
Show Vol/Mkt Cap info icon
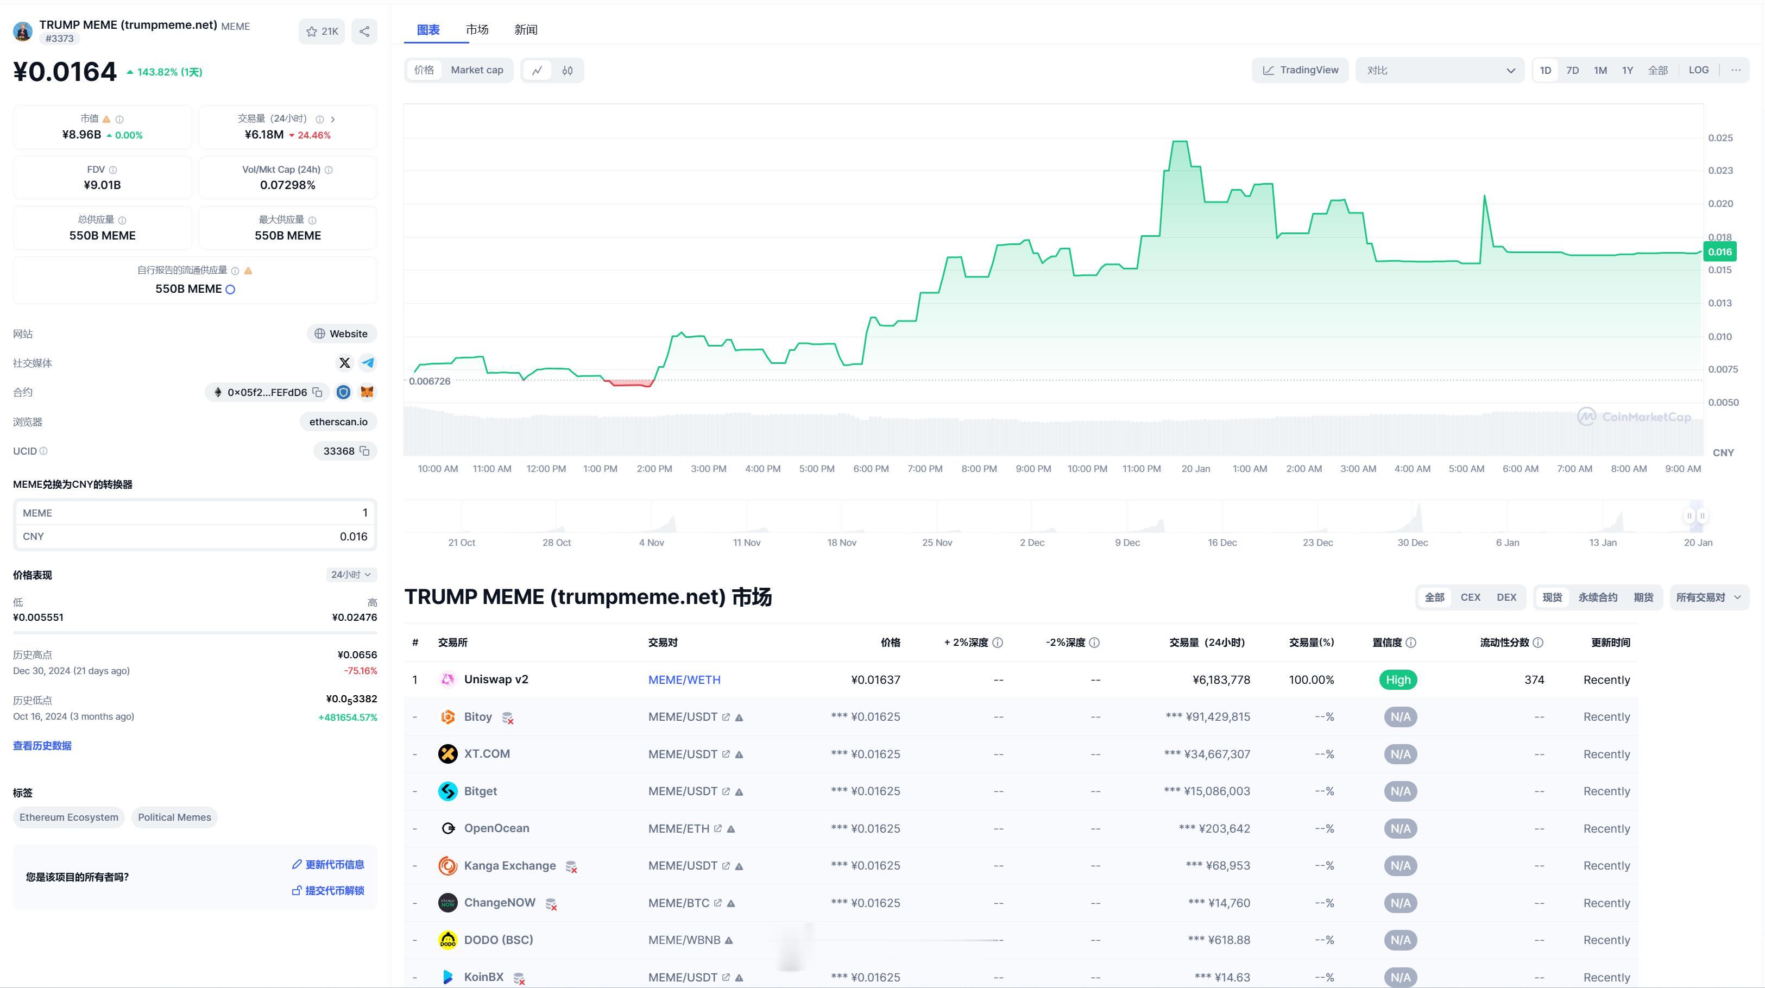(x=328, y=170)
